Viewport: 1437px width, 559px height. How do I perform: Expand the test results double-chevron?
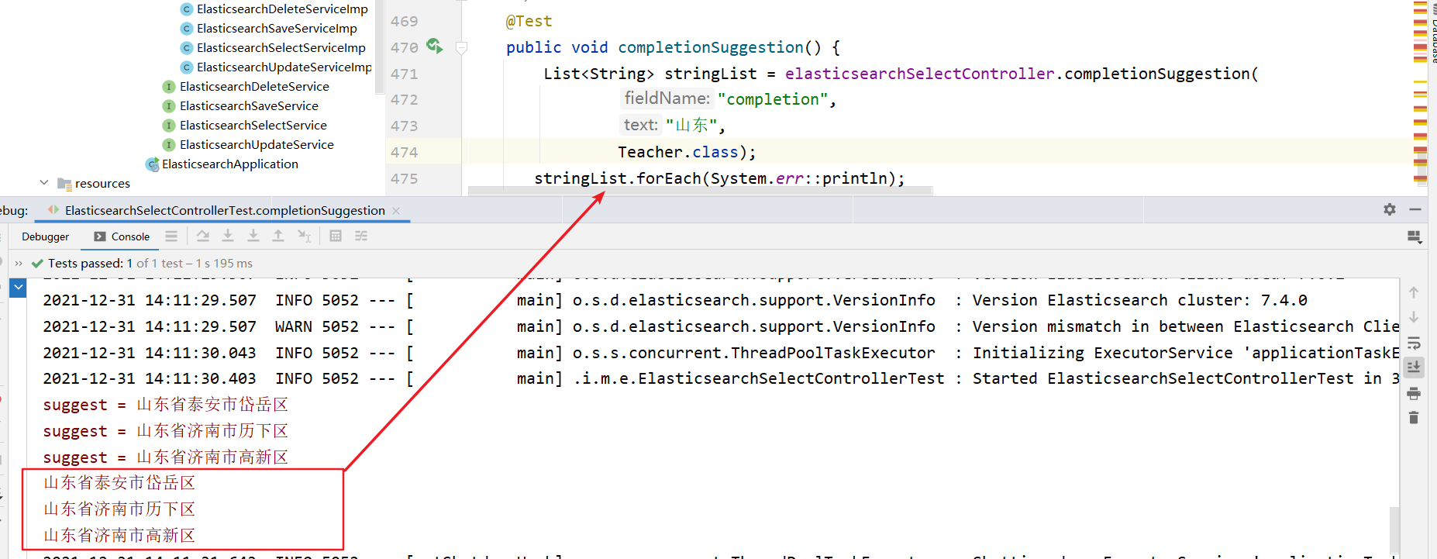(19, 264)
